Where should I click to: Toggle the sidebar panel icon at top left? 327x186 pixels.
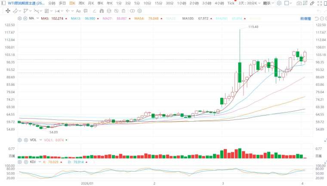(3, 3)
